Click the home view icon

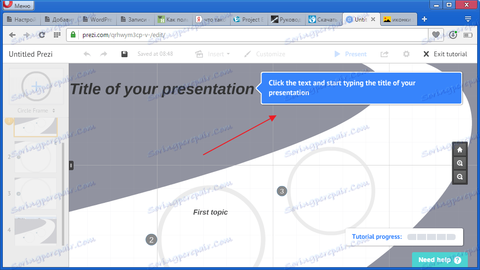[460, 150]
